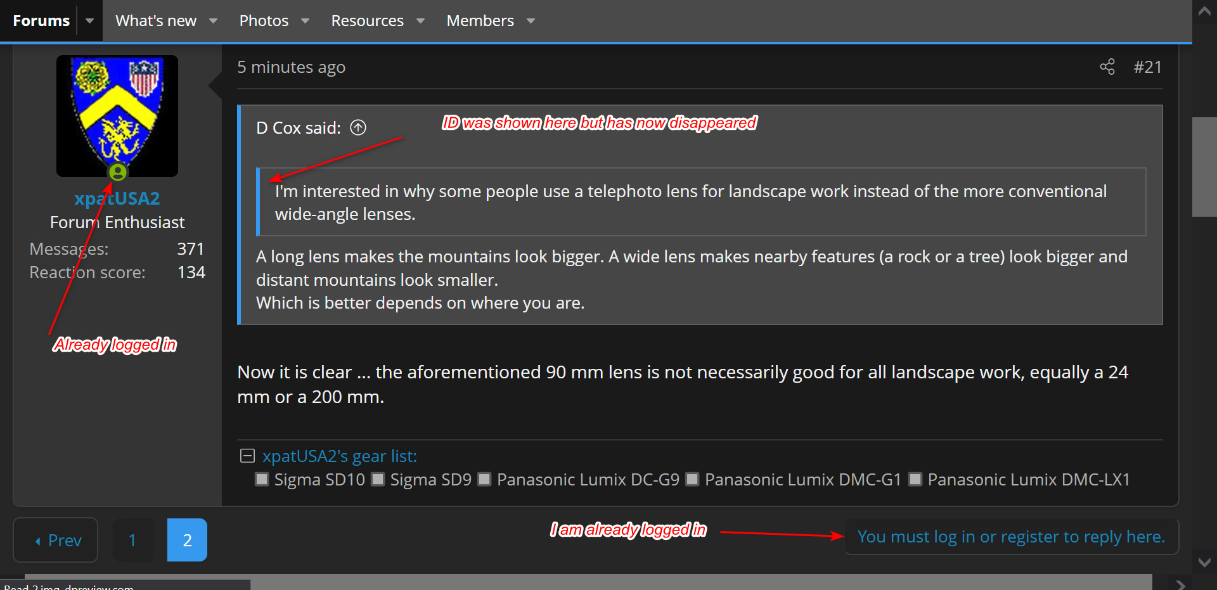This screenshot has height=590, width=1217.
Task: Click 'You must log in or register' link
Action: click(x=1011, y=537)
